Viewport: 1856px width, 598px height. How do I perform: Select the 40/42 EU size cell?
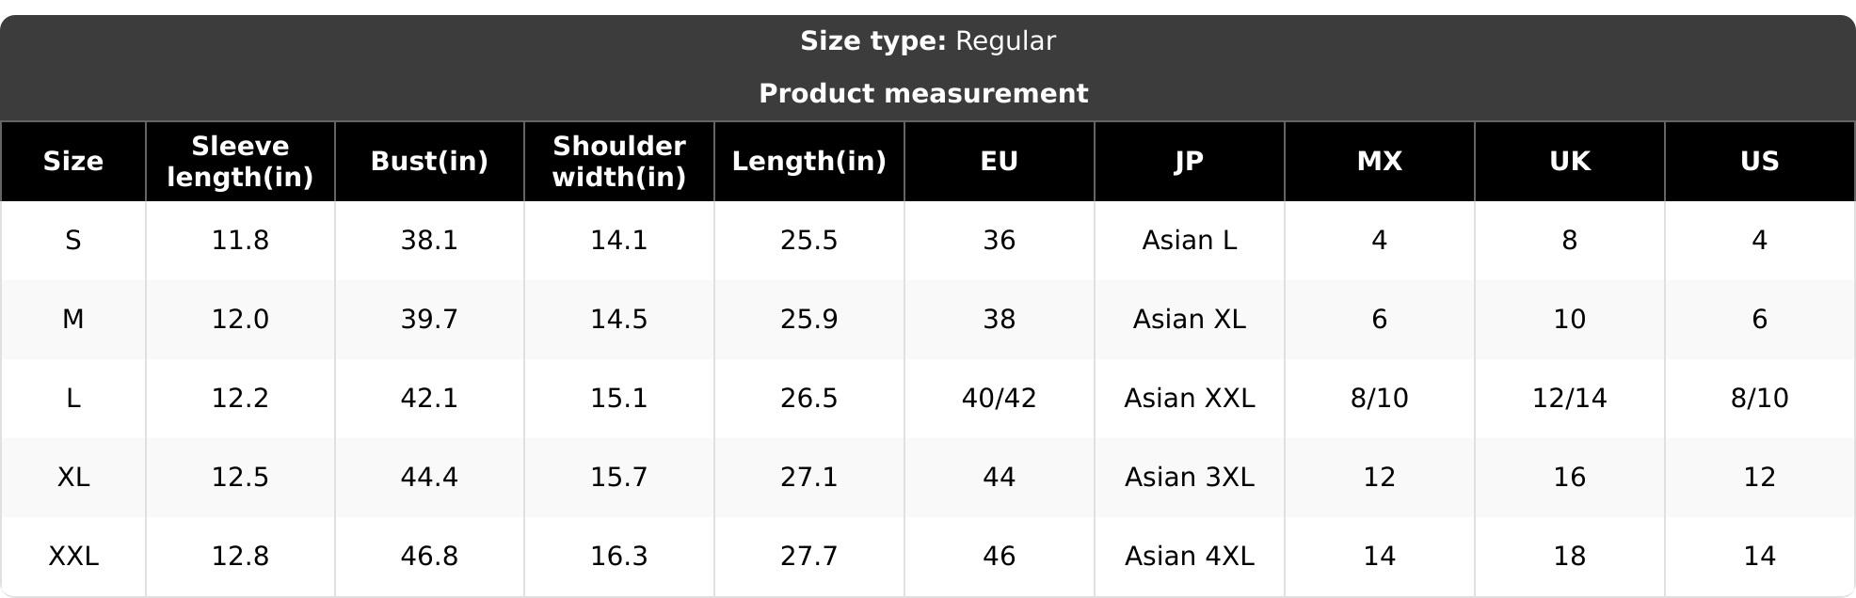tap(1000, 399)
